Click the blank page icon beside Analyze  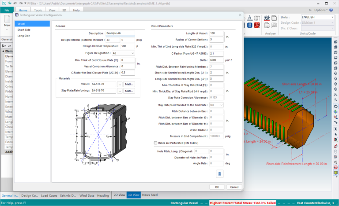tap(274, 18)
